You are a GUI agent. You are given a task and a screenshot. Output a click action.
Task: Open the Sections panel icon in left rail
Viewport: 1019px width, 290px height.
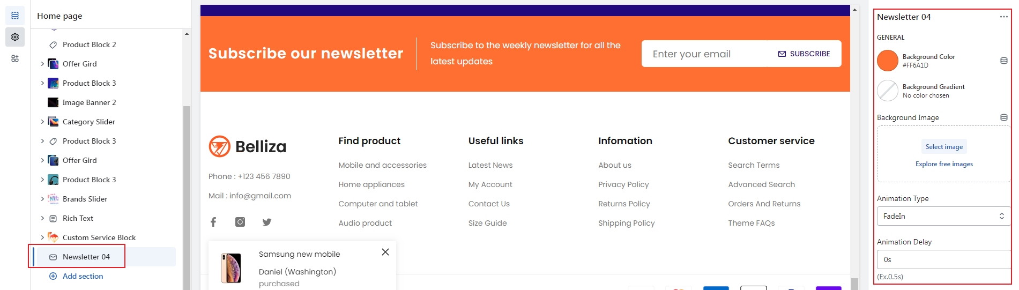pyautogui.click(x=15, y=16)
